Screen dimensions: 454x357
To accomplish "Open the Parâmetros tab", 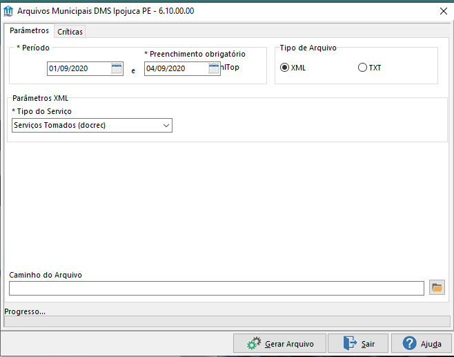I will 29,30.
